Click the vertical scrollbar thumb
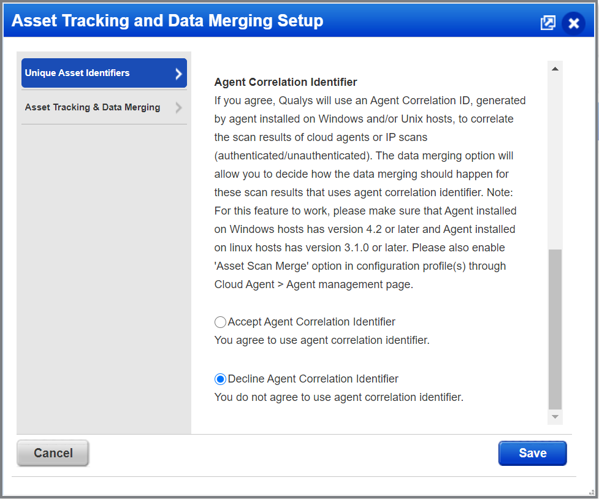This screenshot has height=499, width=599. (555, 329)
